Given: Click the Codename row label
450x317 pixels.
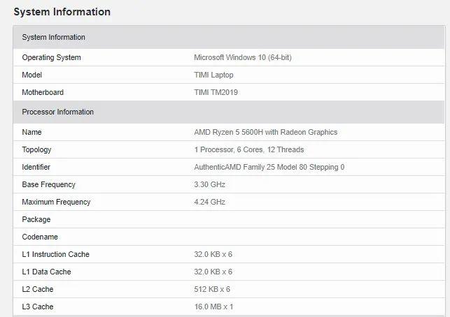Looking at the screenshot, I should point(39,237).
